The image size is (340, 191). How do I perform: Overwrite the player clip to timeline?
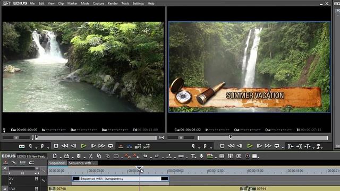coord(129,146)
